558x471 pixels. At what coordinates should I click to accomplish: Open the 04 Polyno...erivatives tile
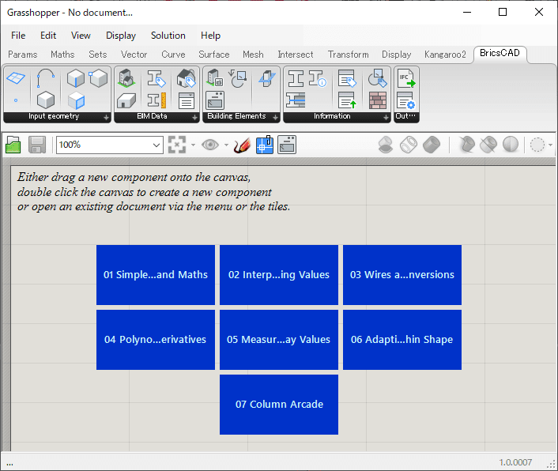pyautogui.click(x=156, y=339)
